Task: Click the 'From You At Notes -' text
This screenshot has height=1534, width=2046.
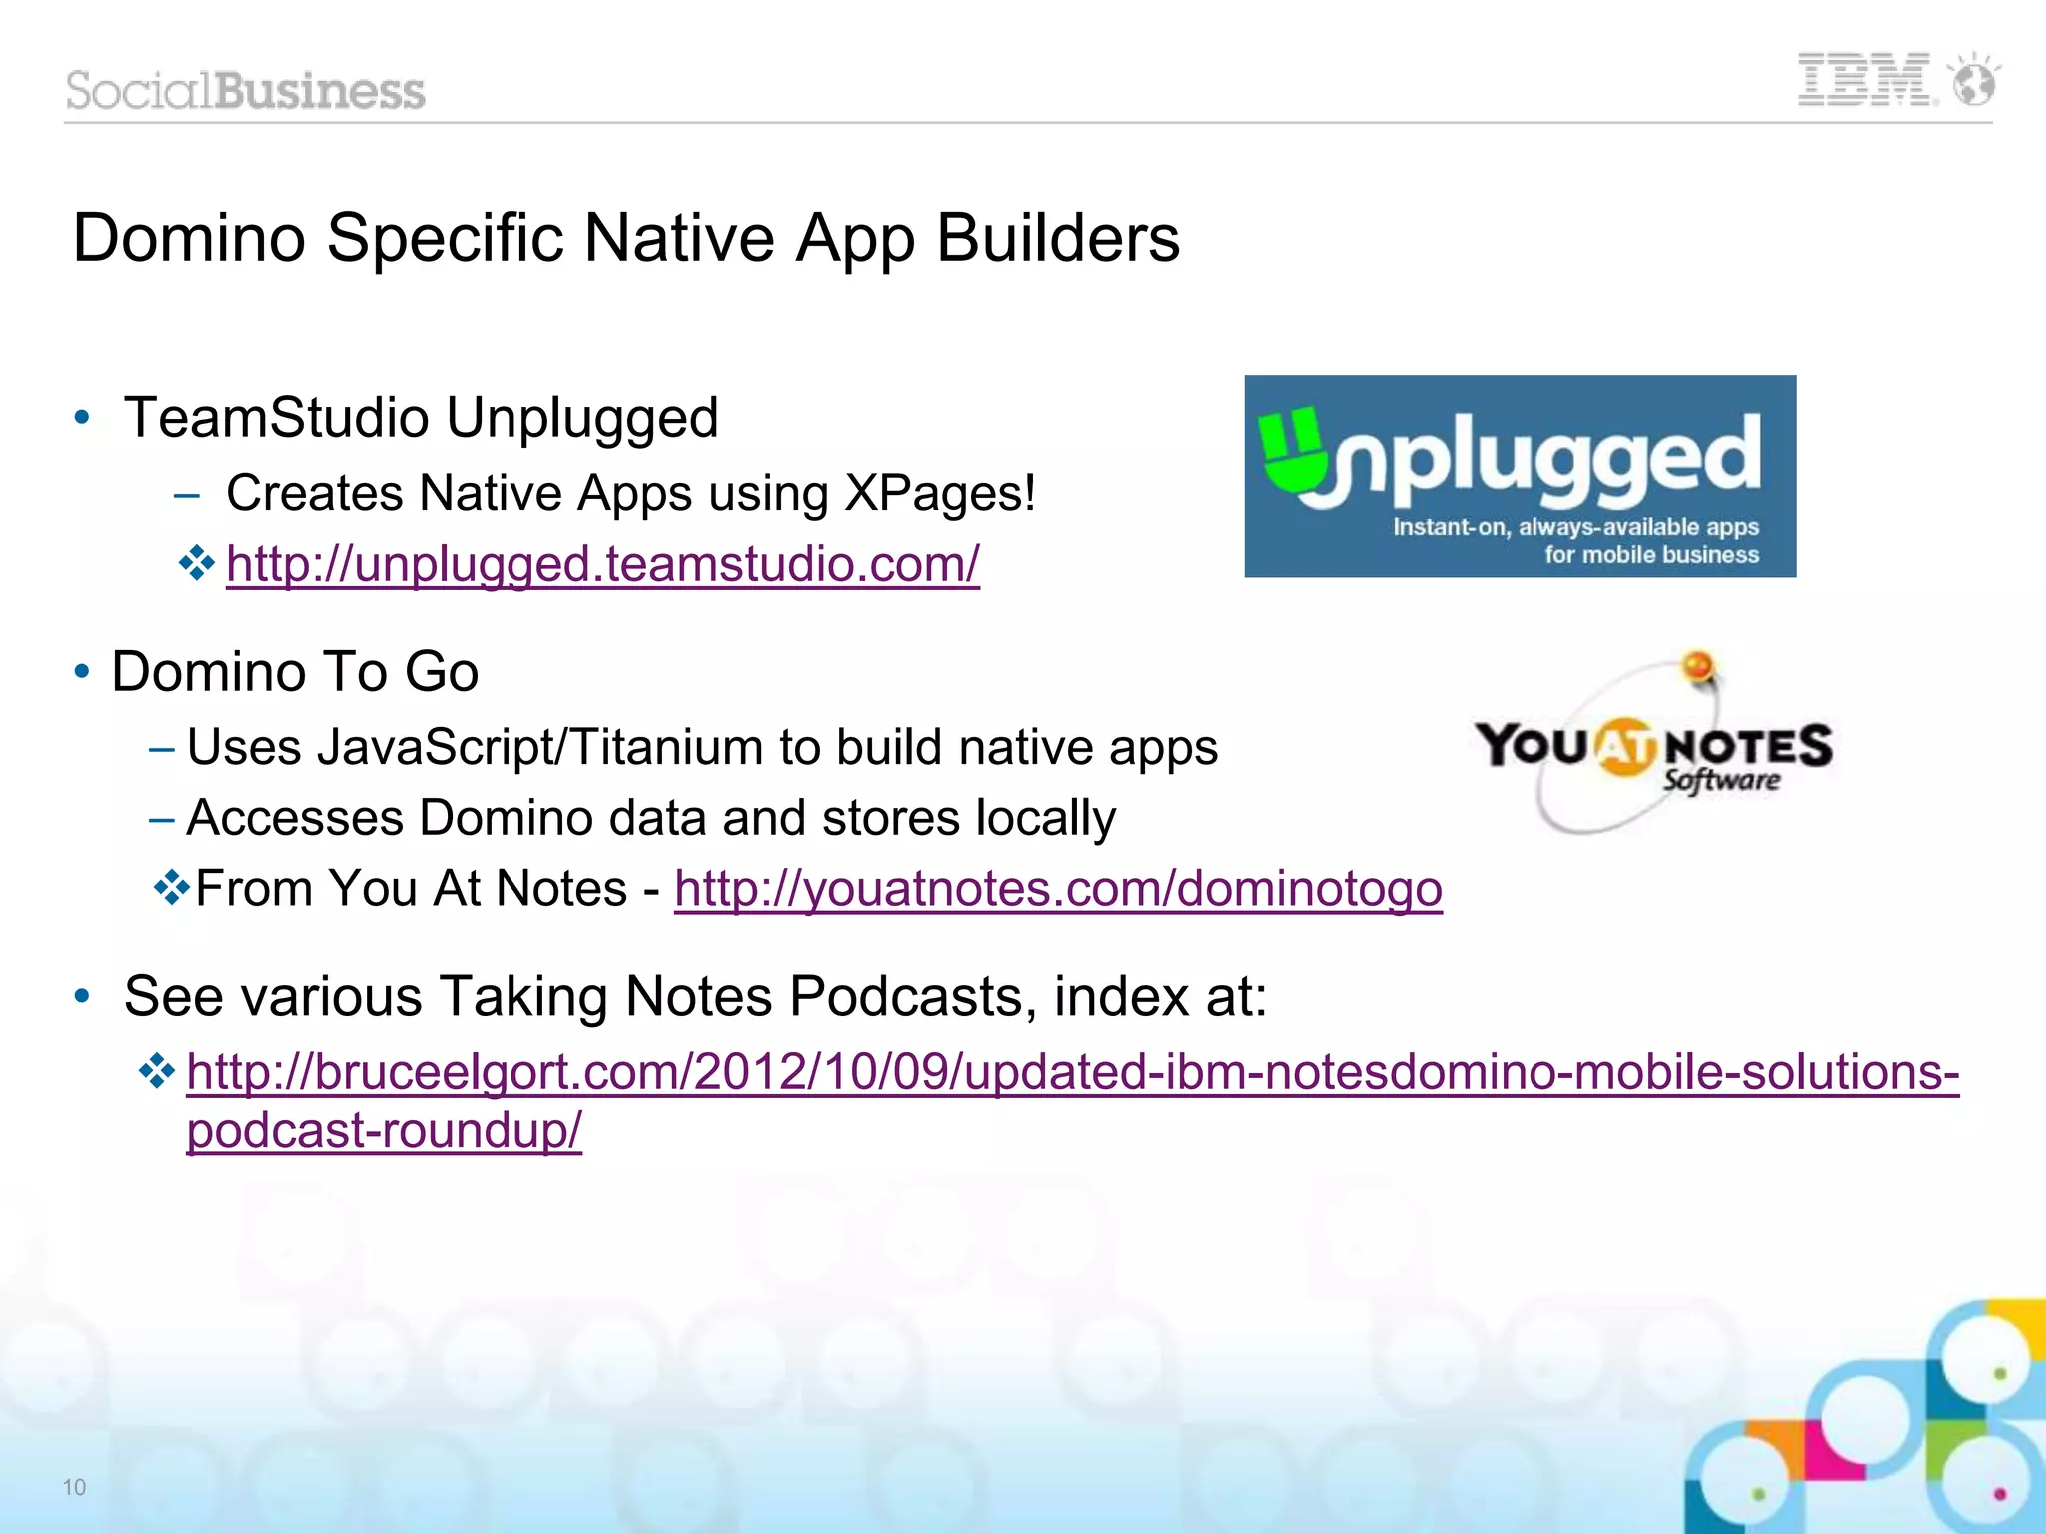Action: pyautogui.click(x=428, y=888)
